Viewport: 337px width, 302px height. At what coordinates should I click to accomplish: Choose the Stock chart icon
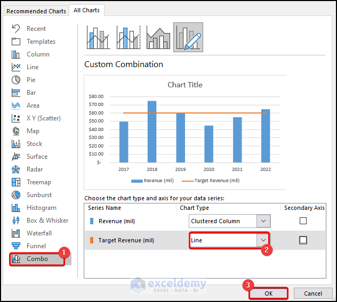[x=16, y=144]
